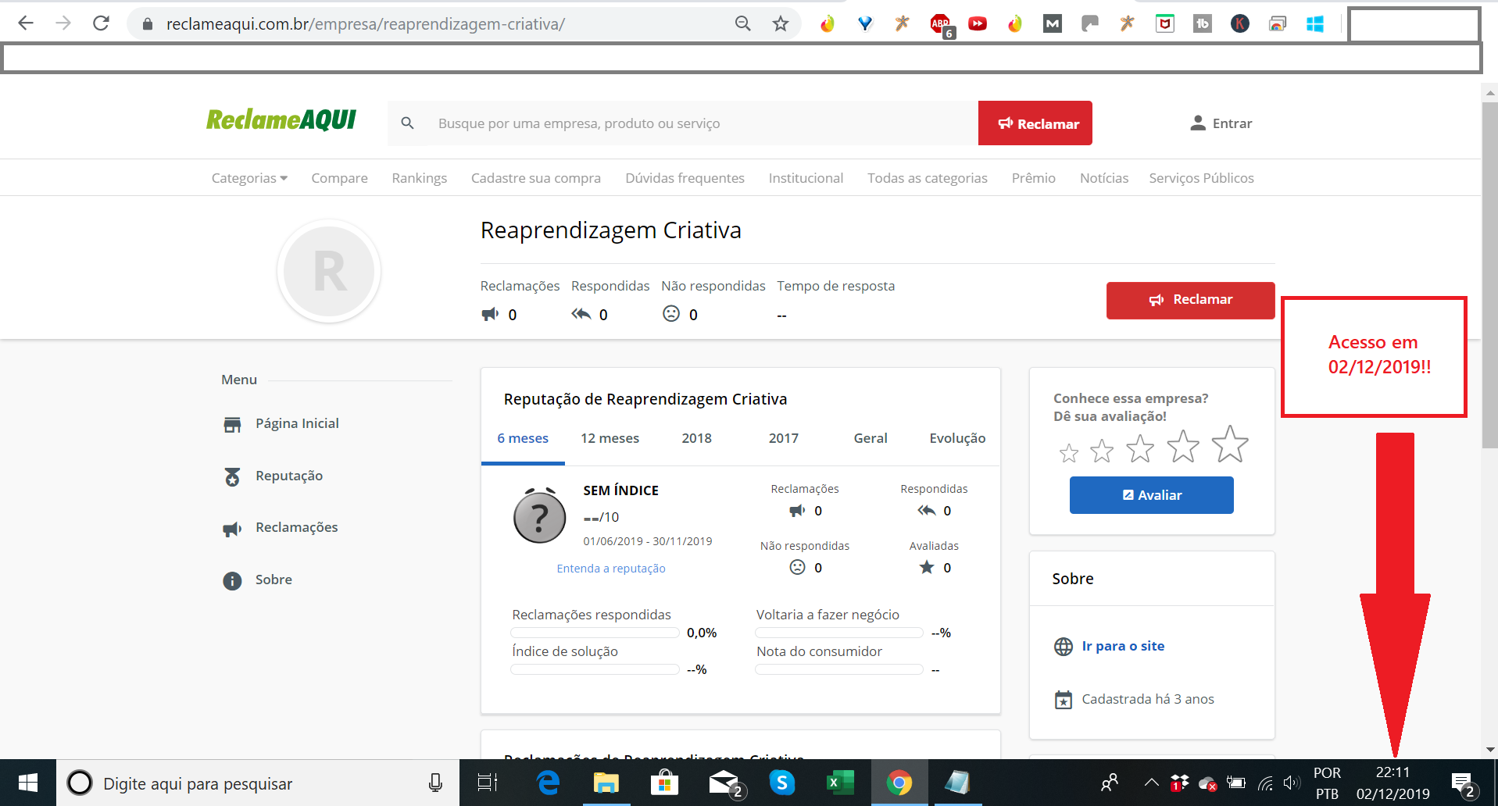The image size is (1498, 806).
Task: Select the 2018 reputation tab
Action: [x=696, y=439]
